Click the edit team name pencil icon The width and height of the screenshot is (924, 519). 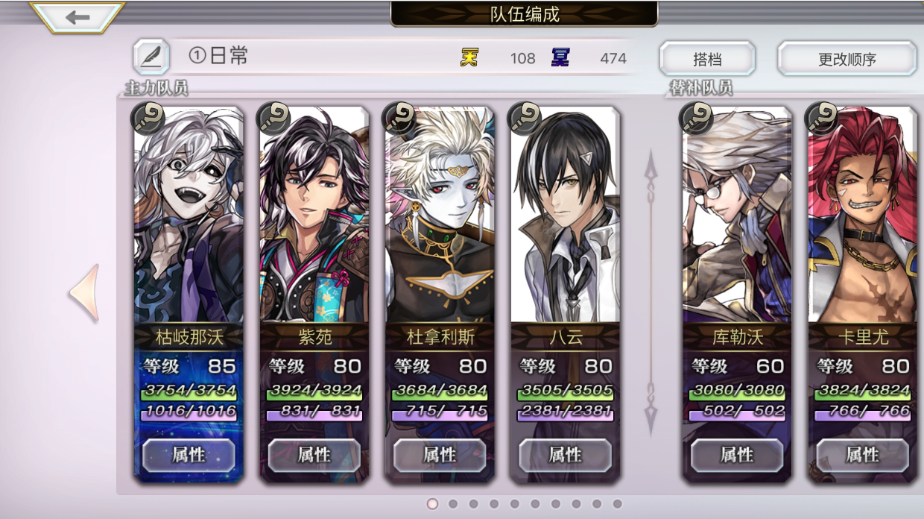[151, 57]
